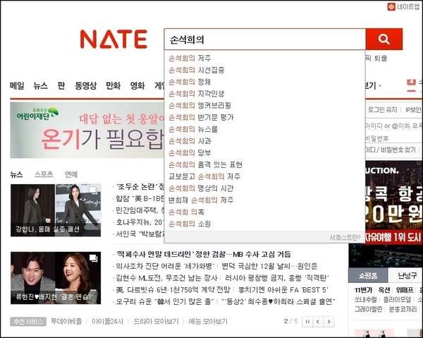This screenshot has height=338, width=423.
Task: Open 드라마 모아보기 link
Action: 157,322
